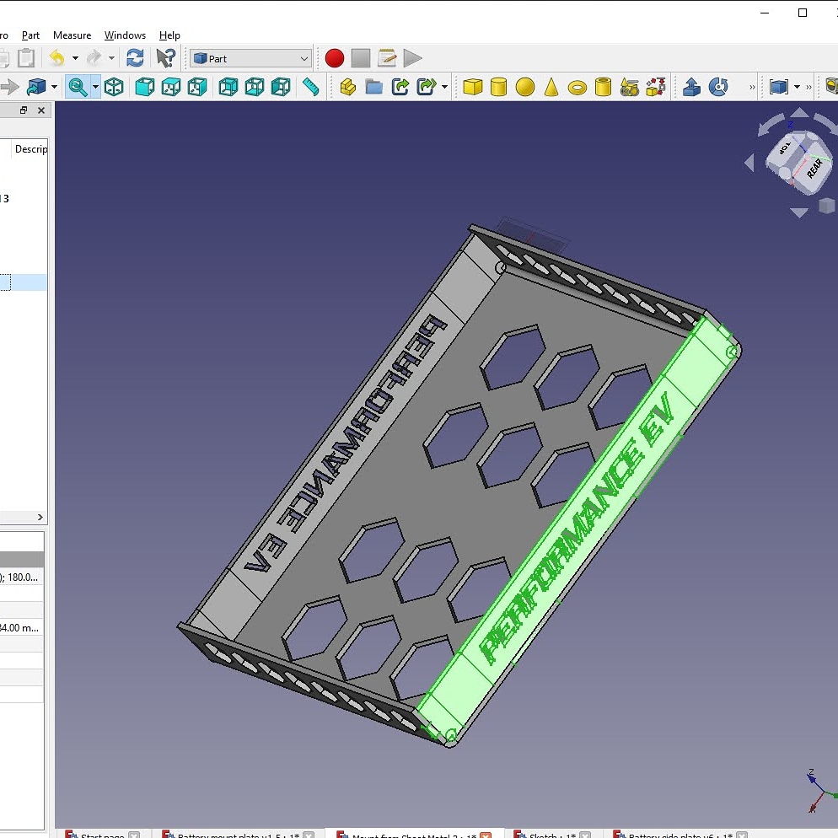
Task: Set the Bottom view cube icon
Action: coord(255,87)
